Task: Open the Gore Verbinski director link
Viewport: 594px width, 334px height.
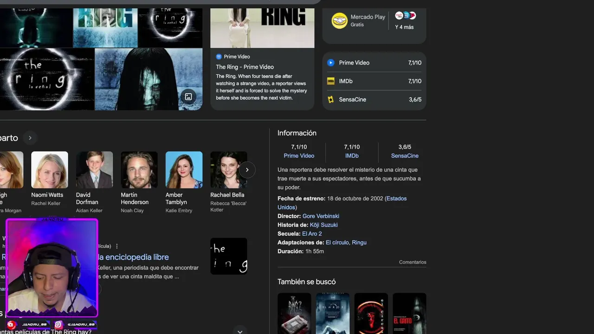Action: click(321, 216)
